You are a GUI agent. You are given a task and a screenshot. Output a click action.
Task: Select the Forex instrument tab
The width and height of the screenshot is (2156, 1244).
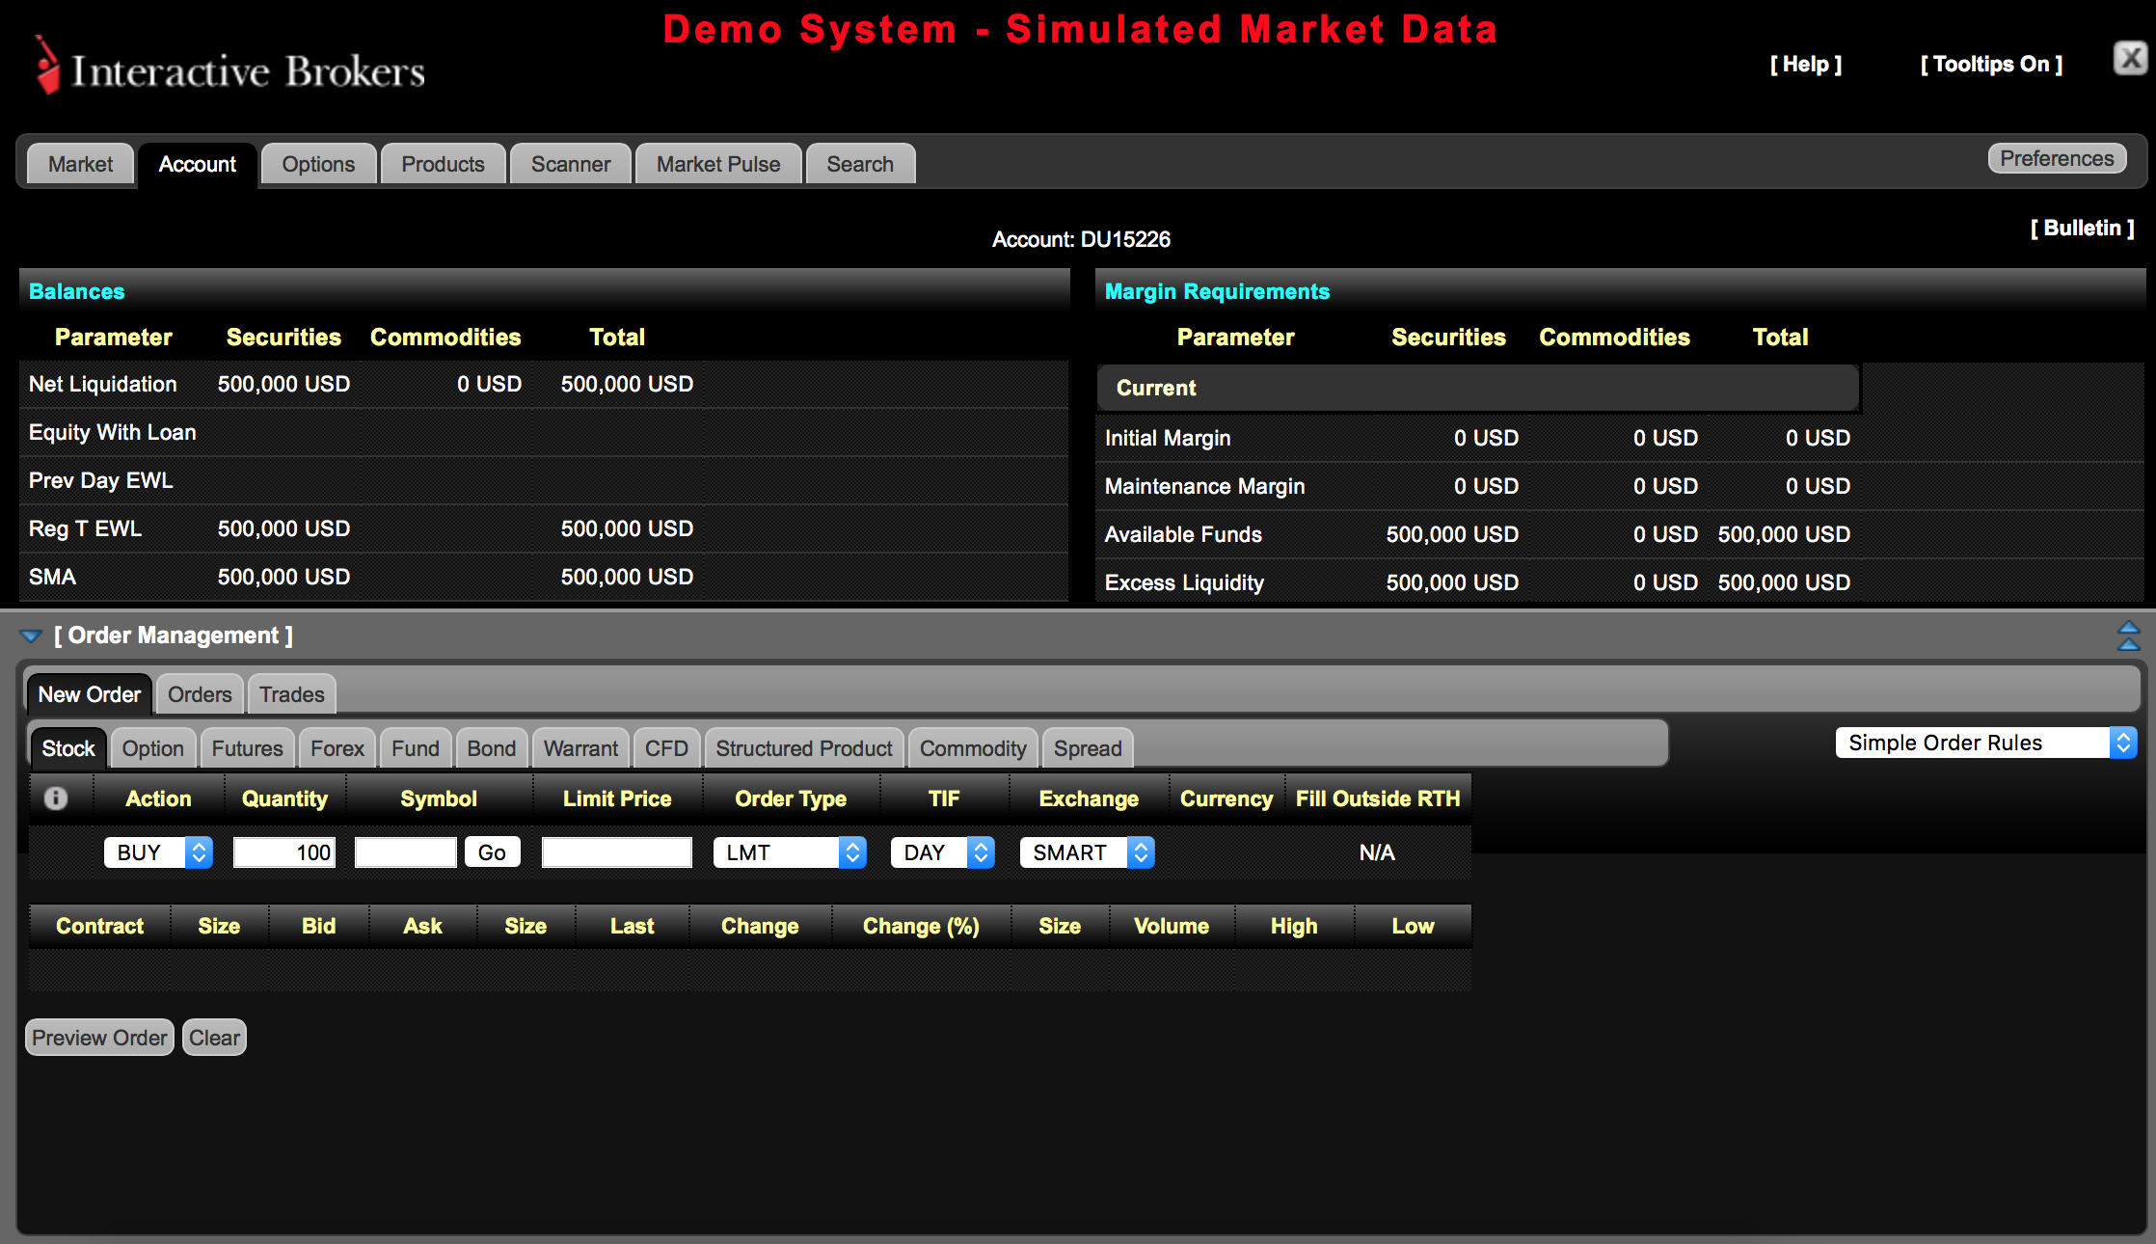coord(337,748)
